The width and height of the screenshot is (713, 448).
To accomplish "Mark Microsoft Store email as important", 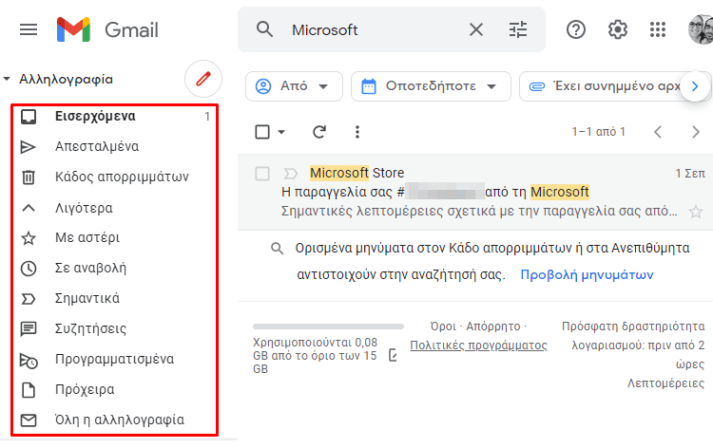I will tap(291, 174).
